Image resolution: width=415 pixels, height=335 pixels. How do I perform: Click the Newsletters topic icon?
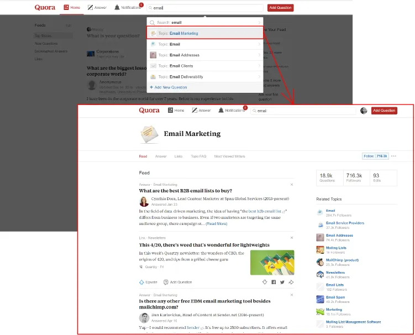pos(321,274)
